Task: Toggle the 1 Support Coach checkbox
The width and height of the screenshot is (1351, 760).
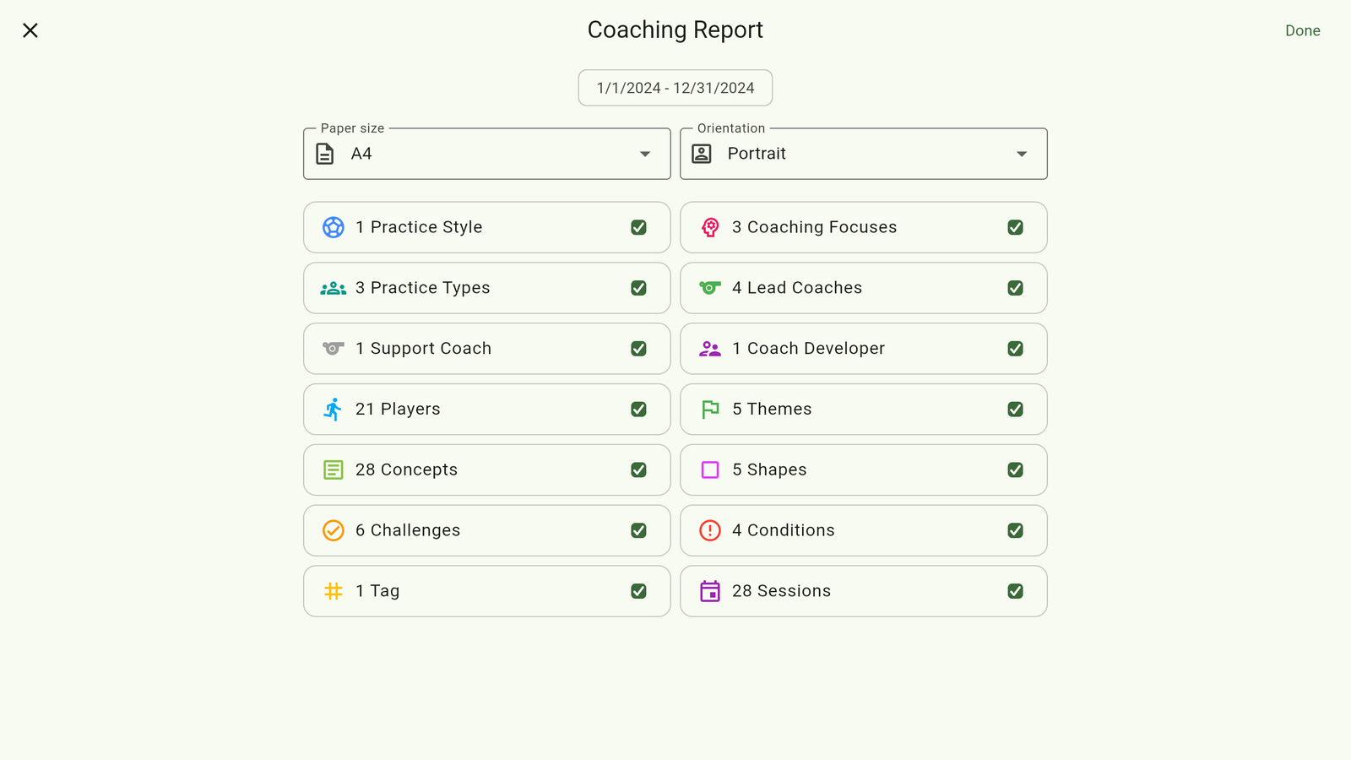Action: (639, 349)
